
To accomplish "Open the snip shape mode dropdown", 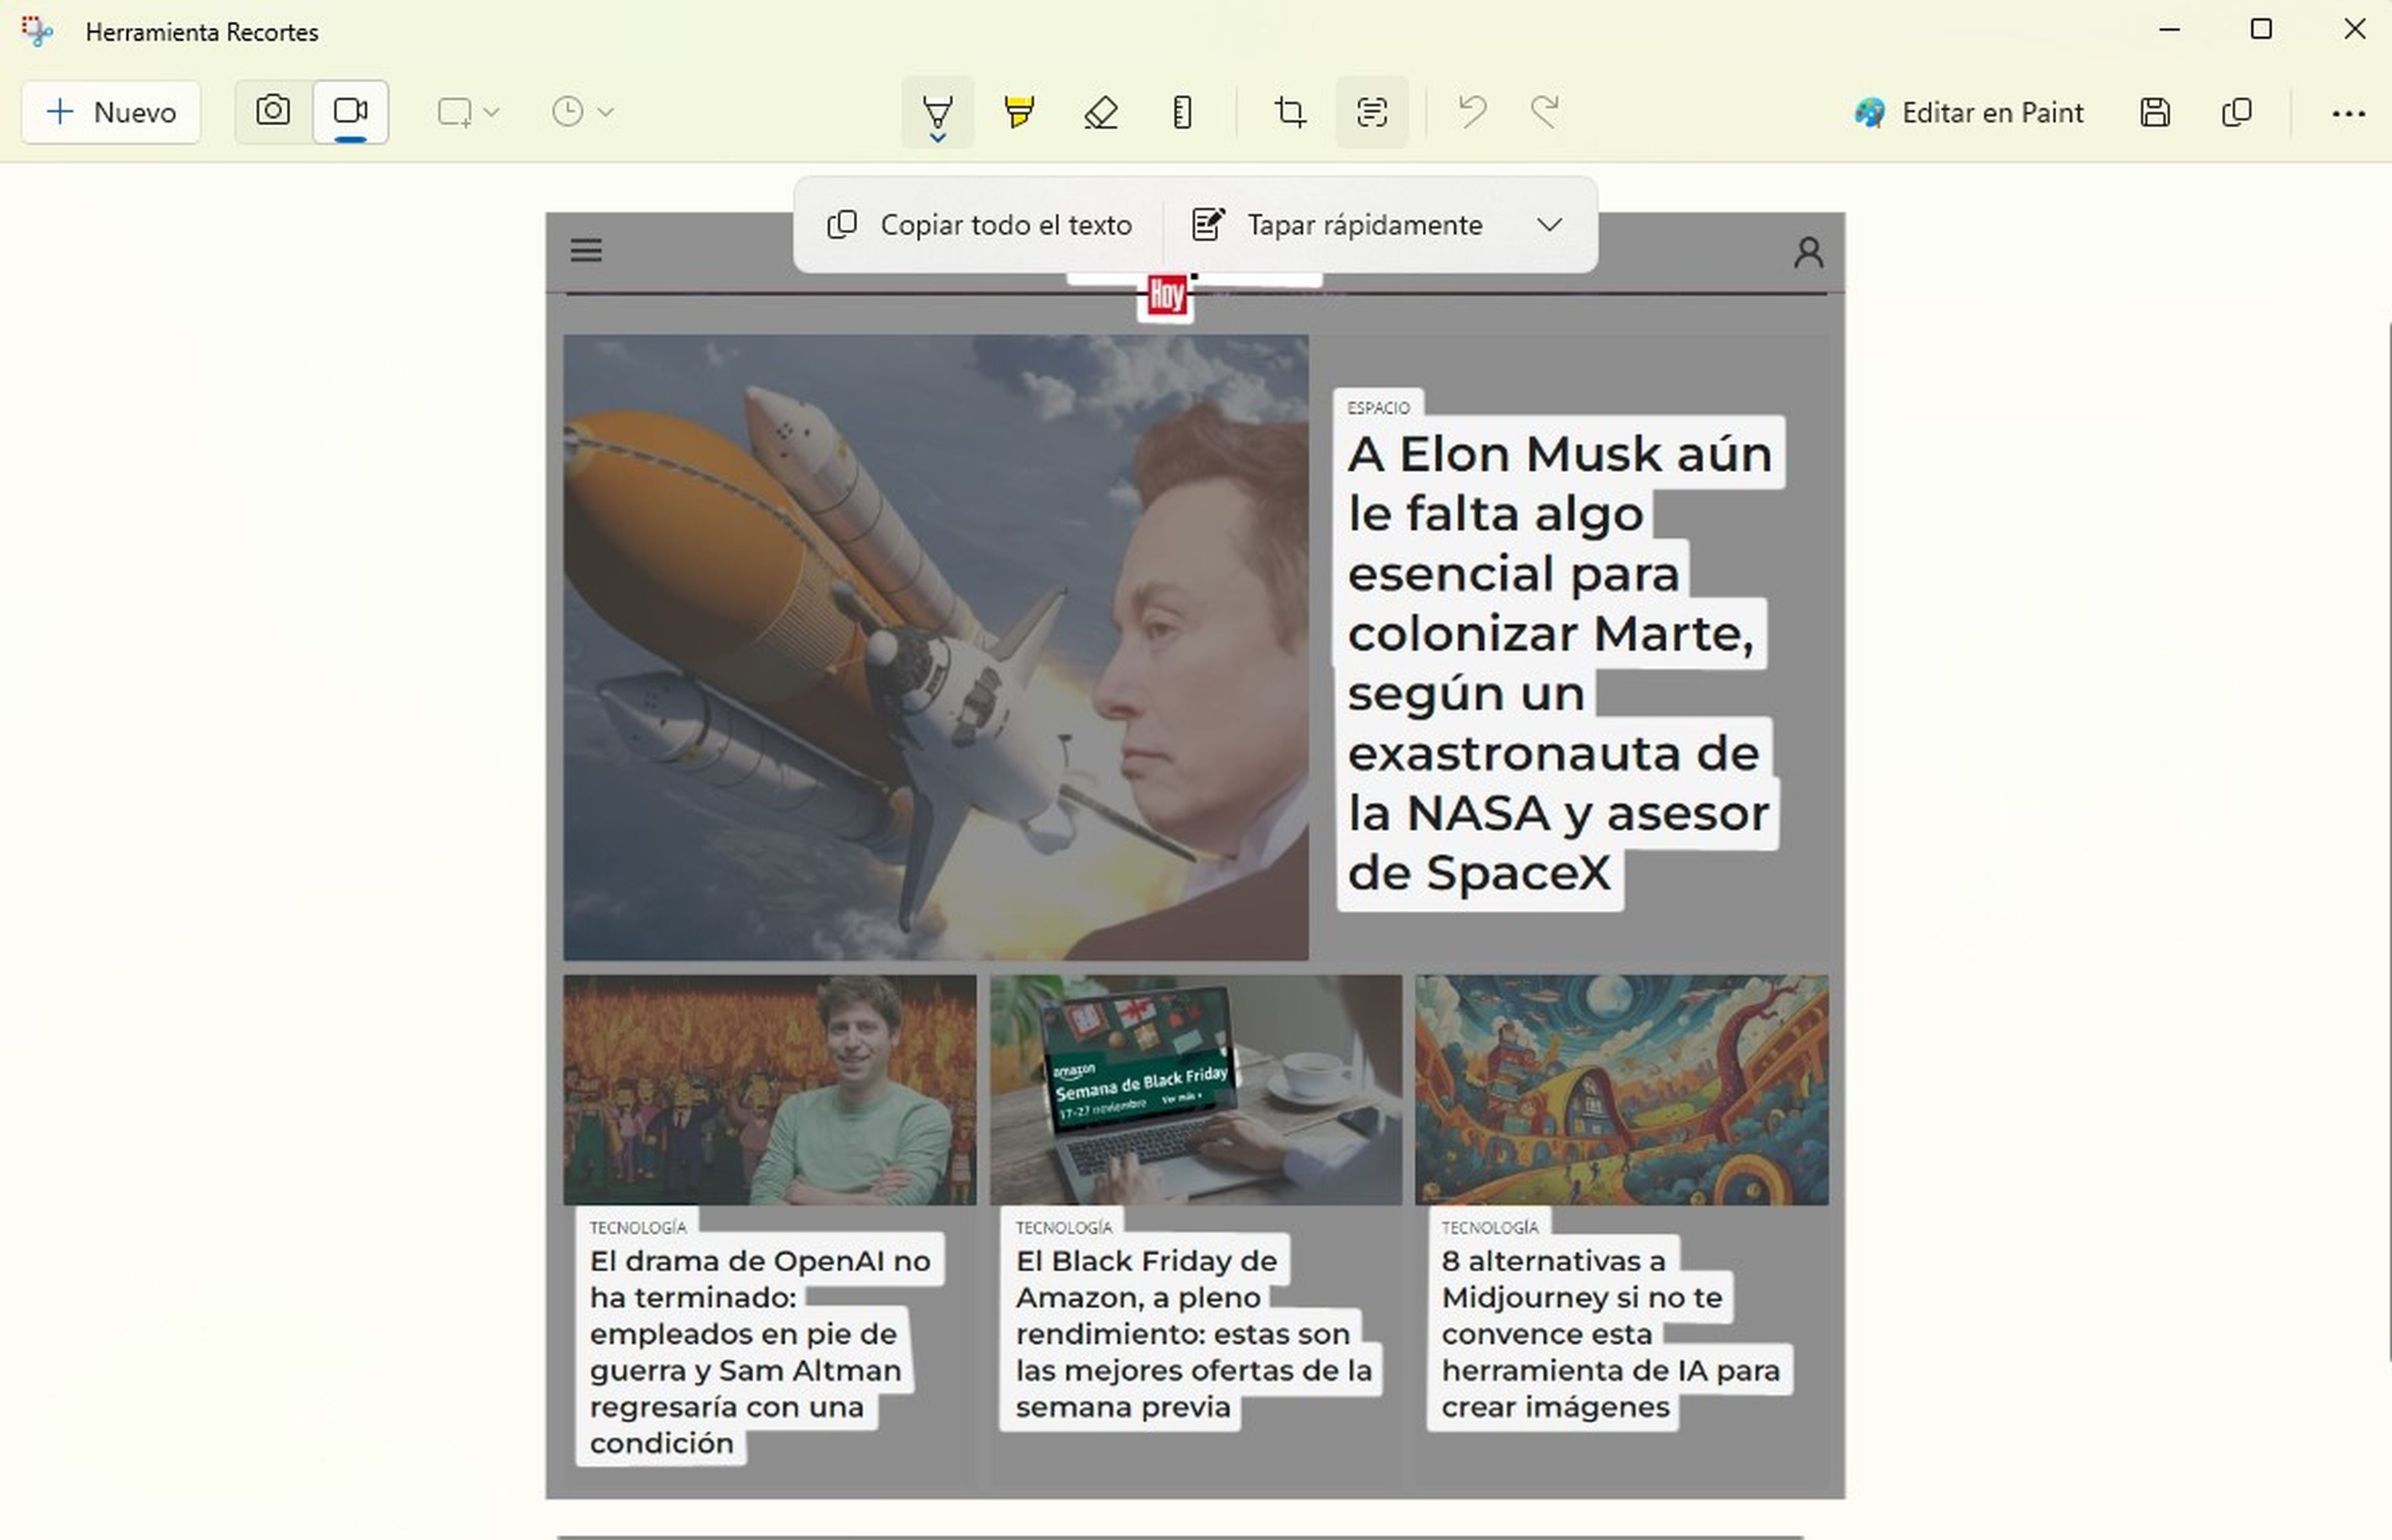I will [x=468, y=112].
